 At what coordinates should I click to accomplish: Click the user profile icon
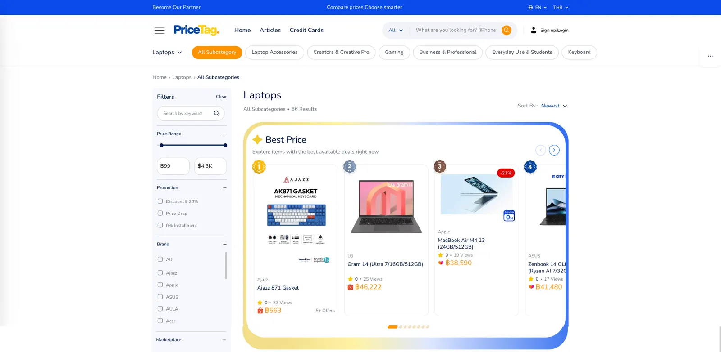pyautogui.click(x=534, y=30)
